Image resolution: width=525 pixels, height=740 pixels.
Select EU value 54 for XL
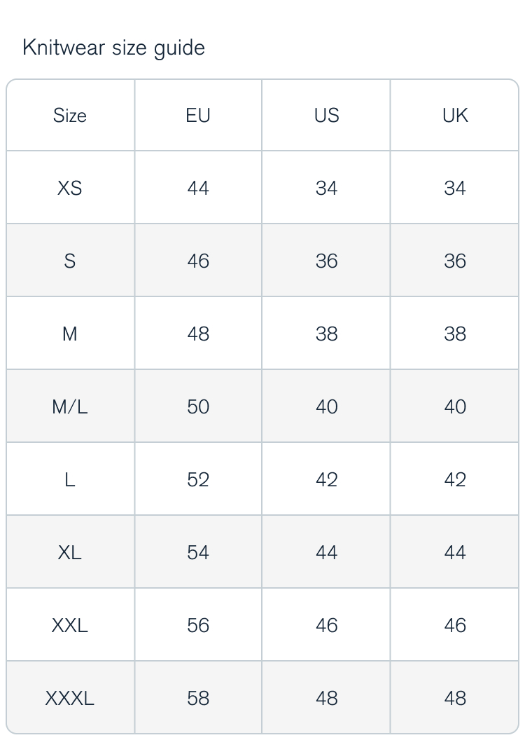coord(198,553)
